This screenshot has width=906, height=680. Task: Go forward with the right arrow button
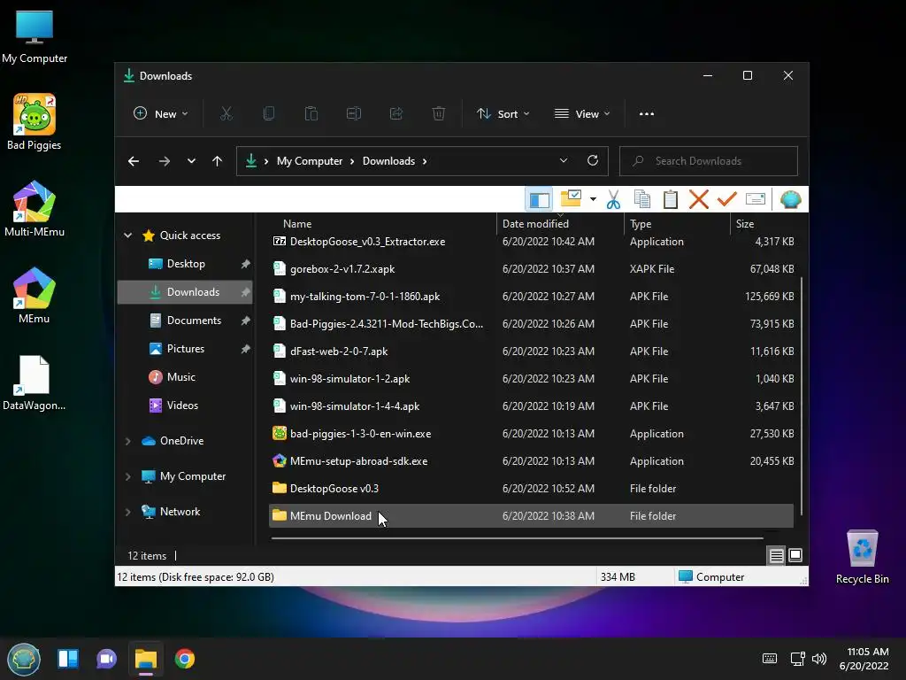165,161
